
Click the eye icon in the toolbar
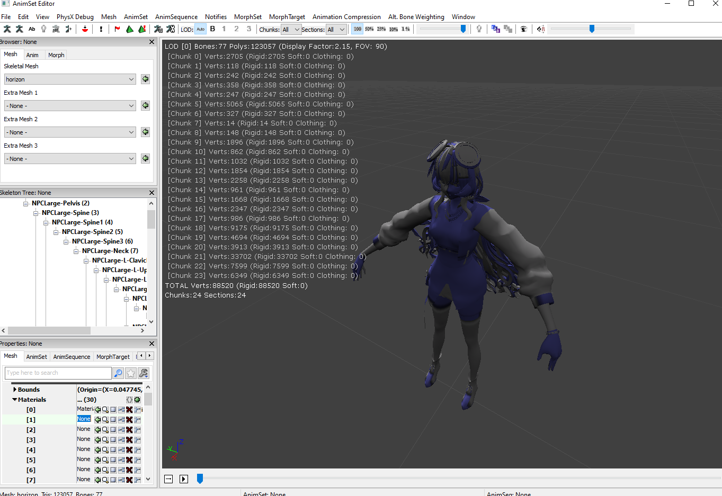click(523, 29)
